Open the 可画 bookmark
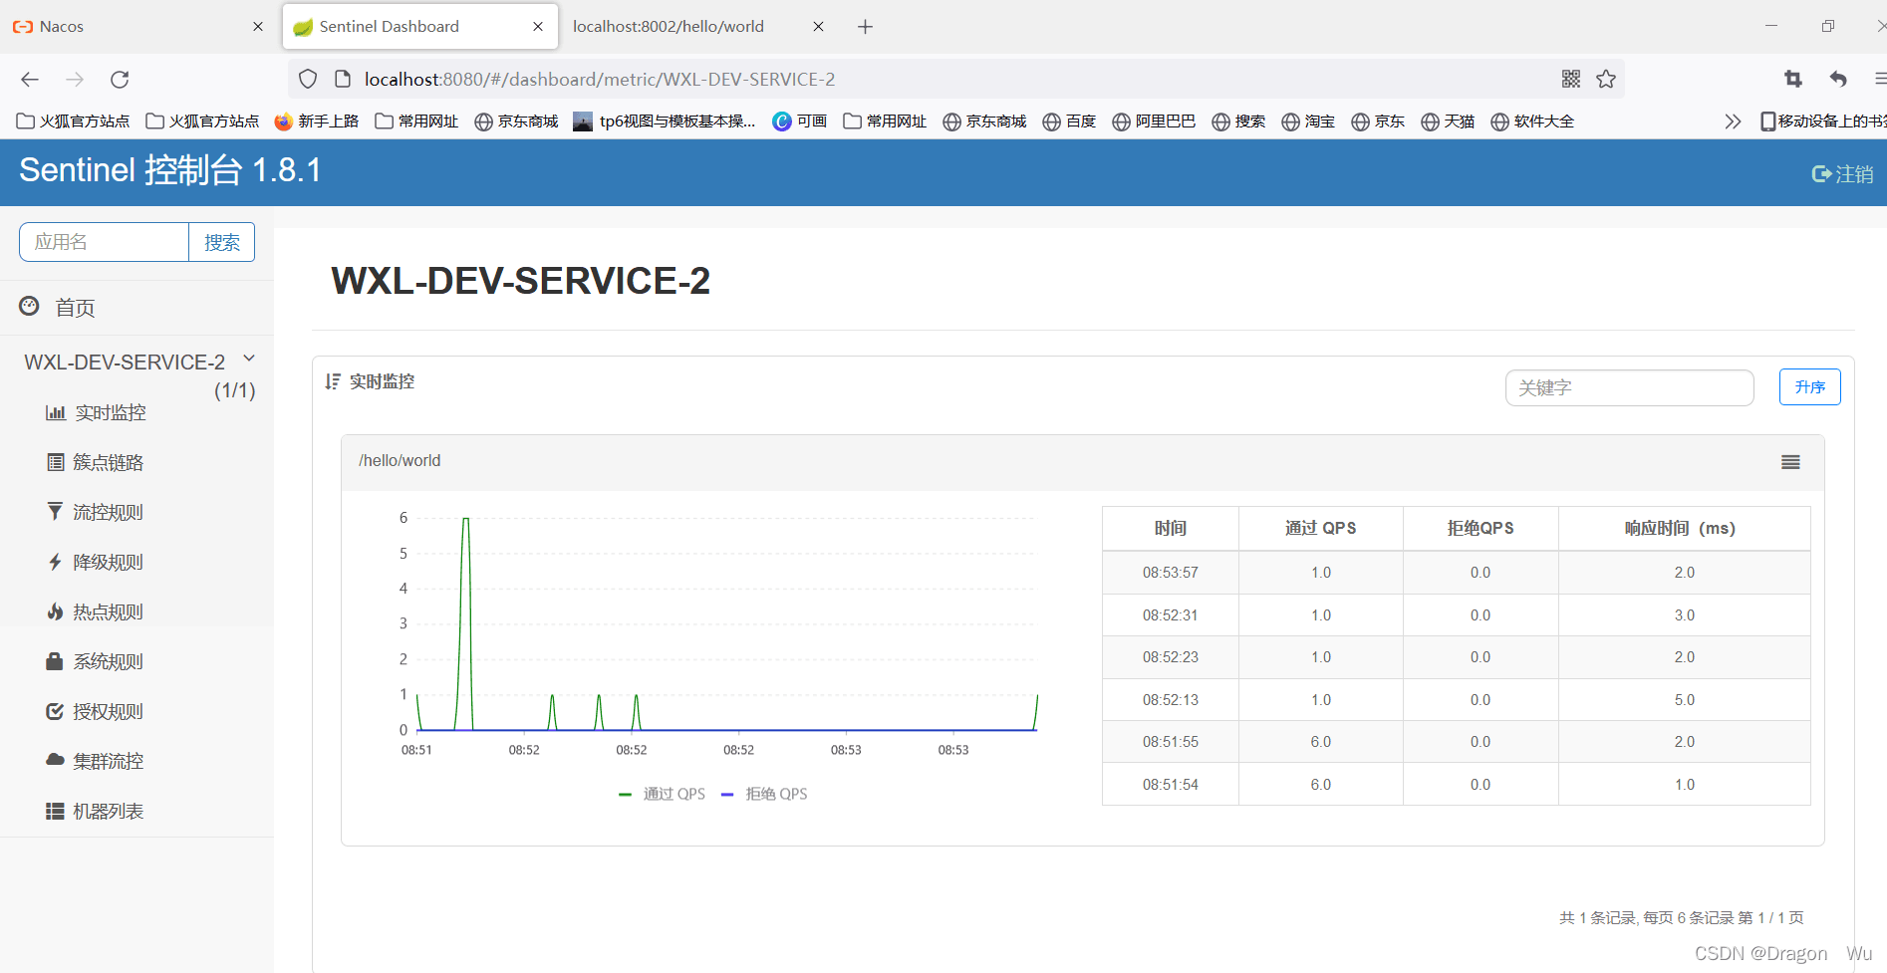Viewport: 1887px width, 973px height. click(x=800, y=122)
